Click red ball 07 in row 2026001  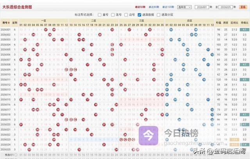coord(46,29)
